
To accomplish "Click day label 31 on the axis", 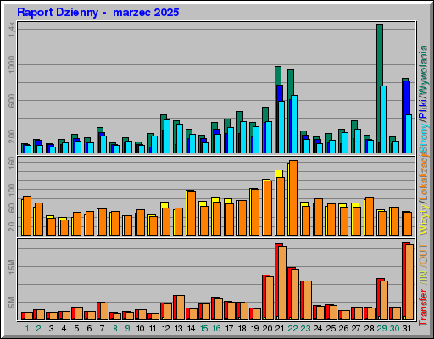I will click(407, 329).
